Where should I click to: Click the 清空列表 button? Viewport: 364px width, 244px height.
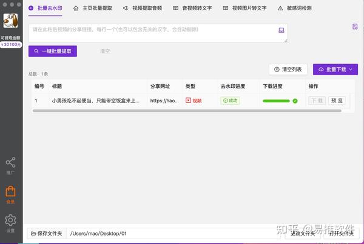[x=288, y=70]
